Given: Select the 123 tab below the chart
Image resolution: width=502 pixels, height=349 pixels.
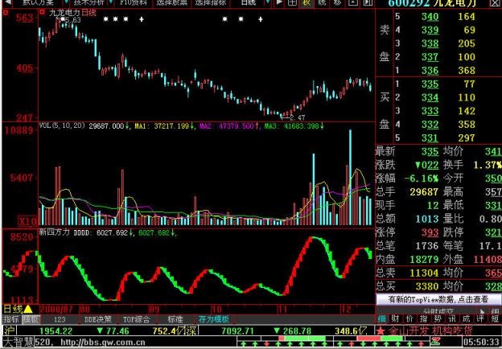Looking at the screenshot, I should [60, 319].
